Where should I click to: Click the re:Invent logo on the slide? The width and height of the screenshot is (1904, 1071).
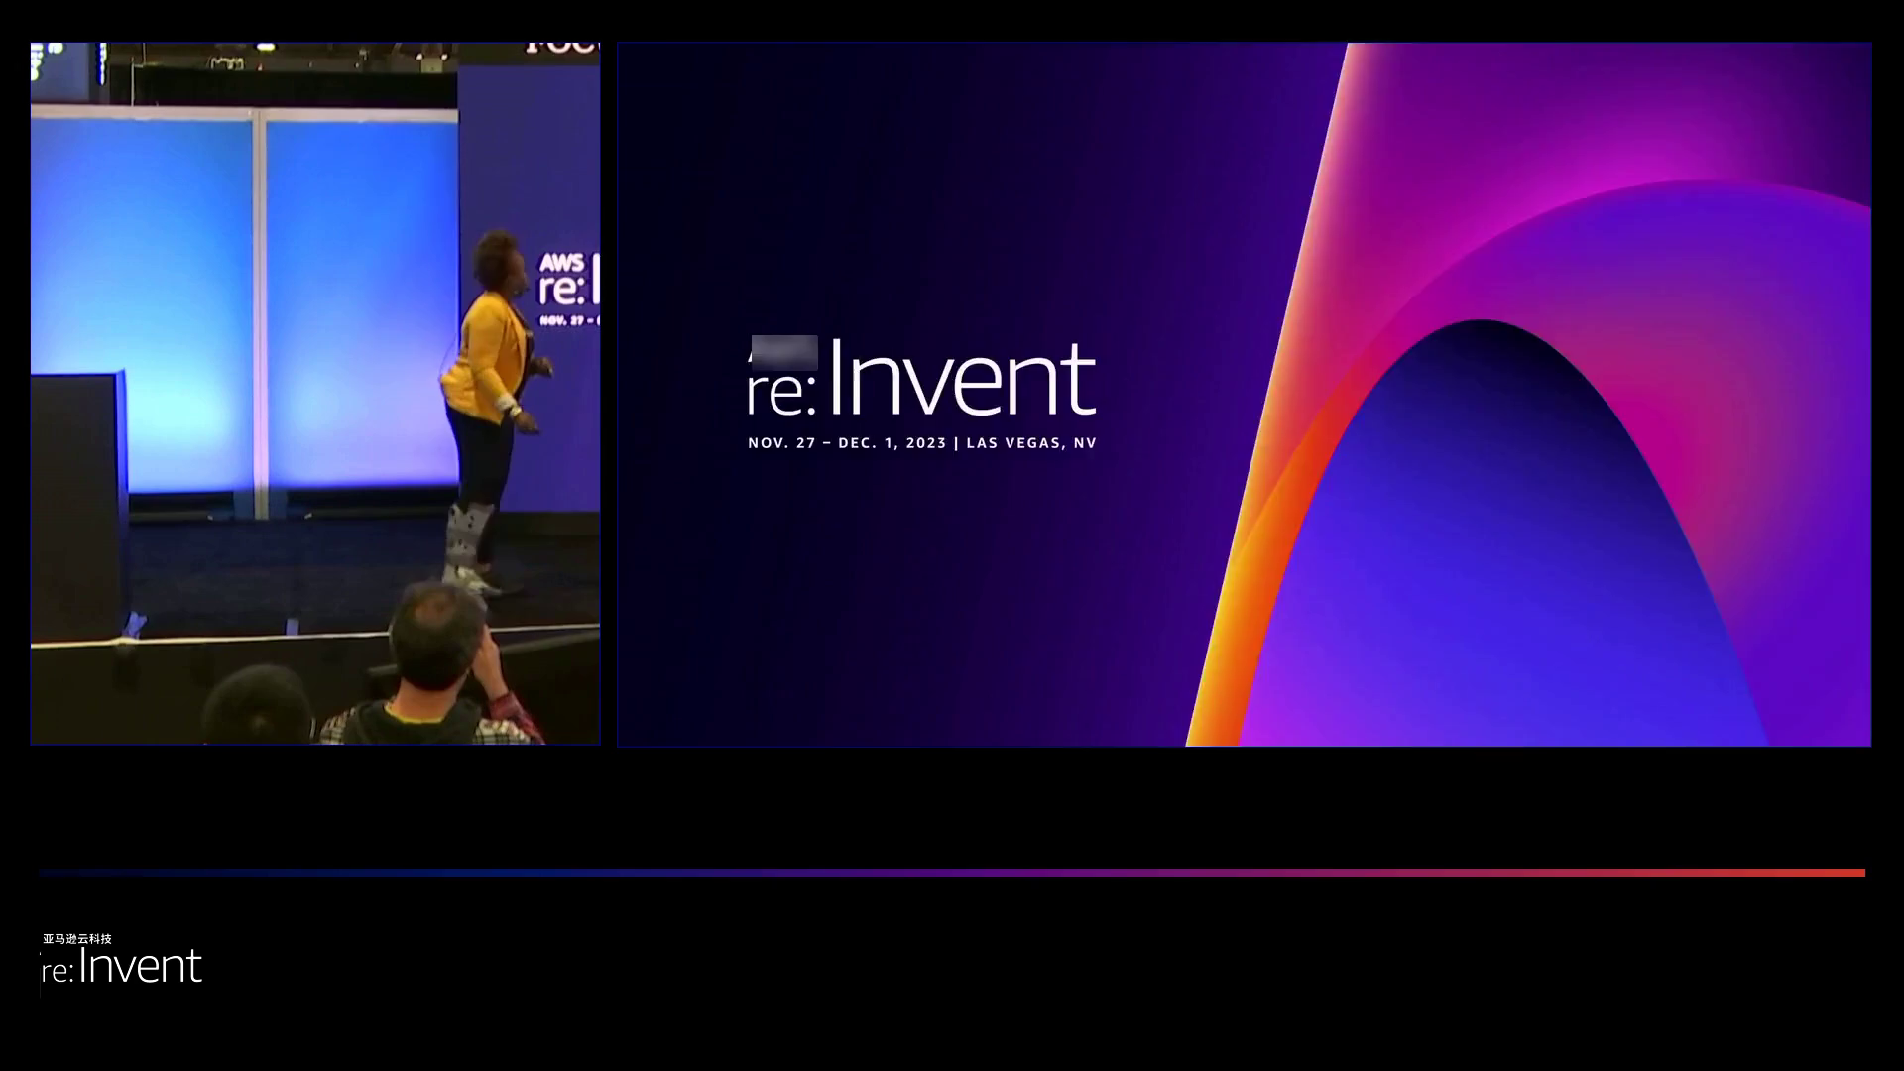(920, 379)
